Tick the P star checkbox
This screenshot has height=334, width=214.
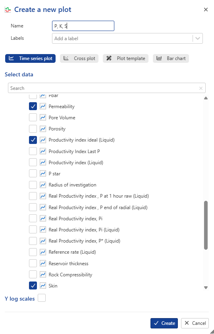coord(33,174)
